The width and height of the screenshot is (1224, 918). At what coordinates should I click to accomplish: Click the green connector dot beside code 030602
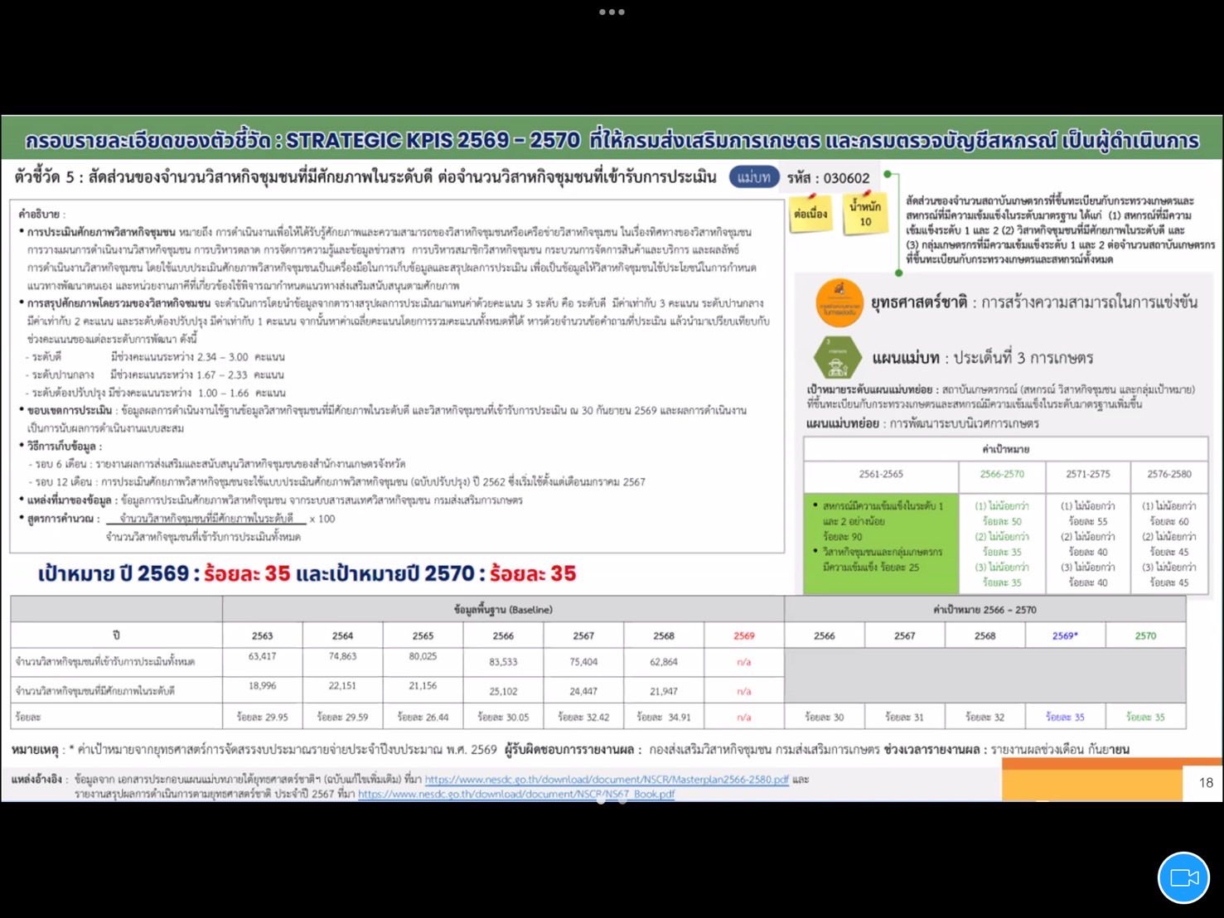point(887,175)
